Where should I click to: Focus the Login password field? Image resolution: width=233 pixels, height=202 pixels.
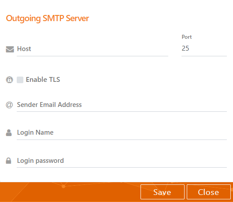[x=122, y=161]
